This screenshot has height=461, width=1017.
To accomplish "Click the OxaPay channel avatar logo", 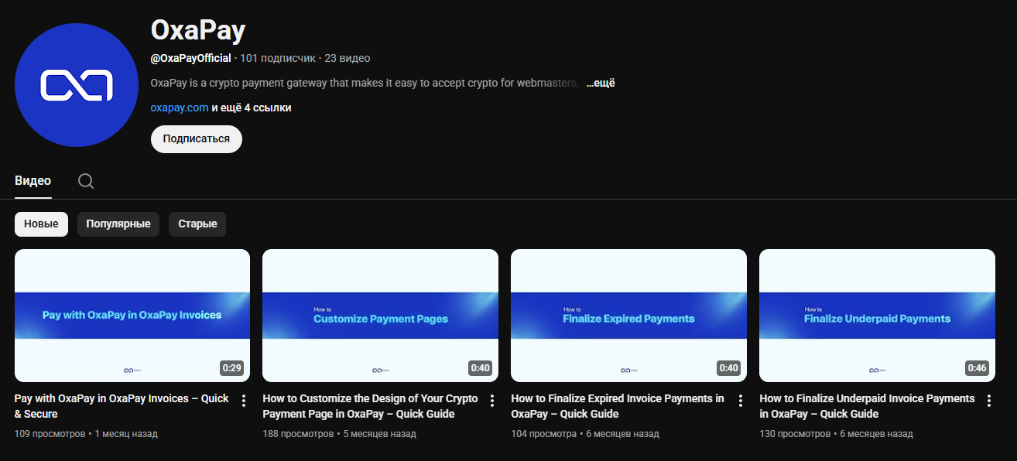I will pos(77,85).
